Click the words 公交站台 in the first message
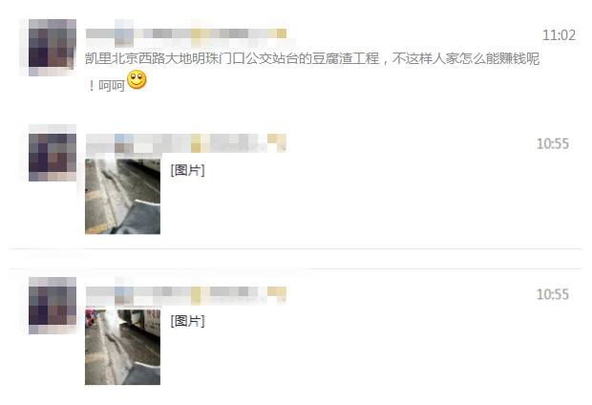This screenshot has width=592, height=405. [272, 58]
